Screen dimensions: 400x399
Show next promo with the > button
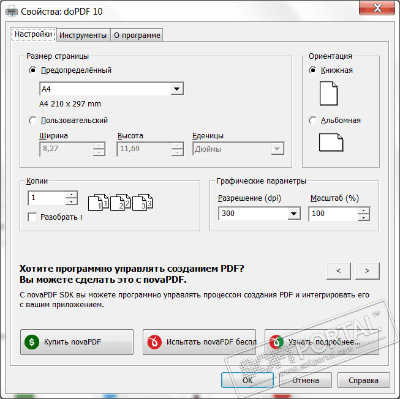[367, 271]
